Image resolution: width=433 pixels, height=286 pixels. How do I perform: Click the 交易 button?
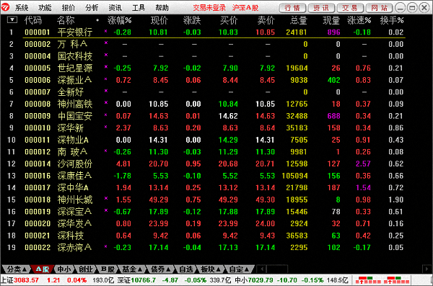(349, 8)
